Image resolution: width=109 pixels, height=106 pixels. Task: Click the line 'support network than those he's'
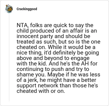point(57,85)
